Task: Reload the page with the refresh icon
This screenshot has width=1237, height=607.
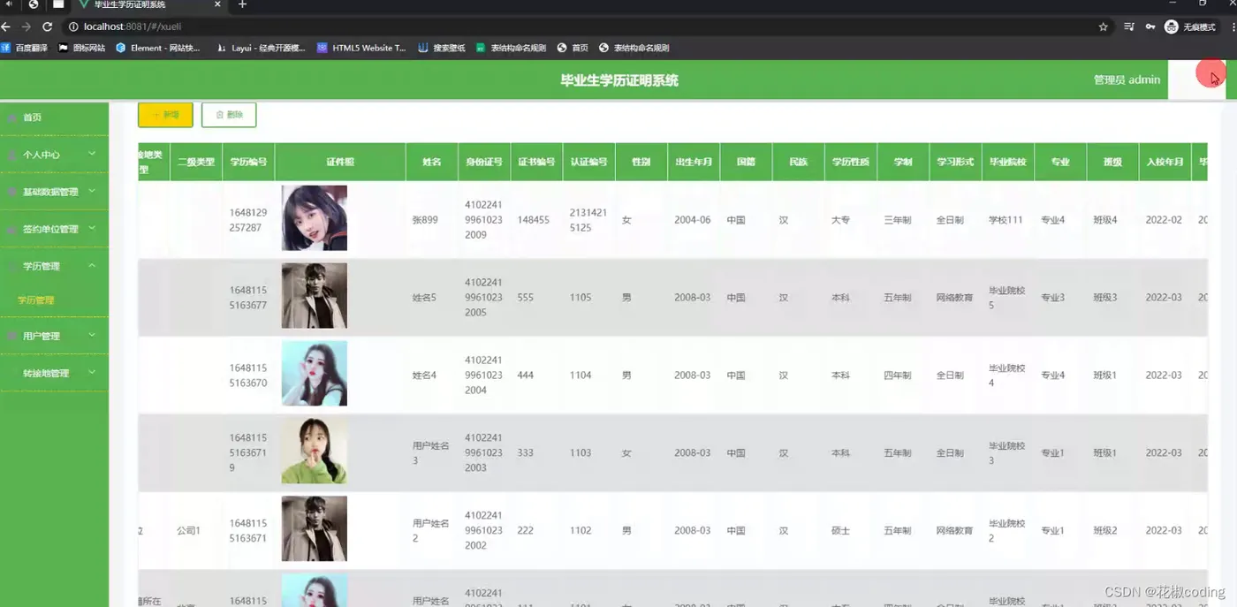Action: (48, 27)
